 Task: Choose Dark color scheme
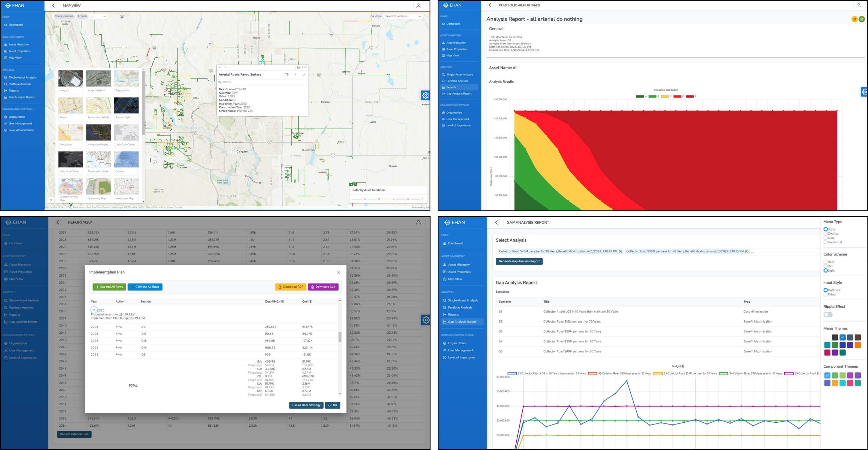(825, 262)
